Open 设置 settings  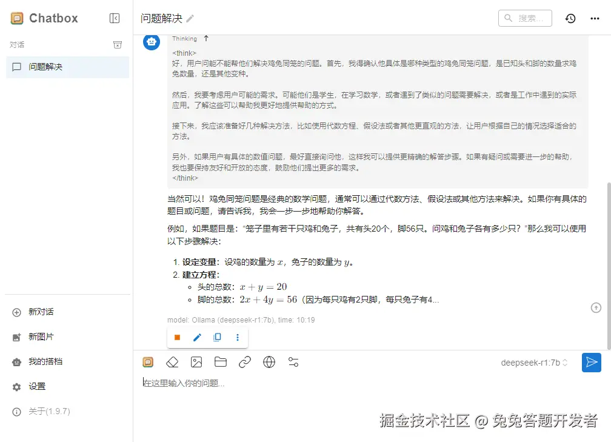coord(29,387)
